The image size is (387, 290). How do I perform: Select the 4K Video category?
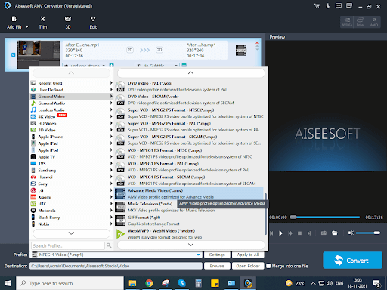point(72,116)
